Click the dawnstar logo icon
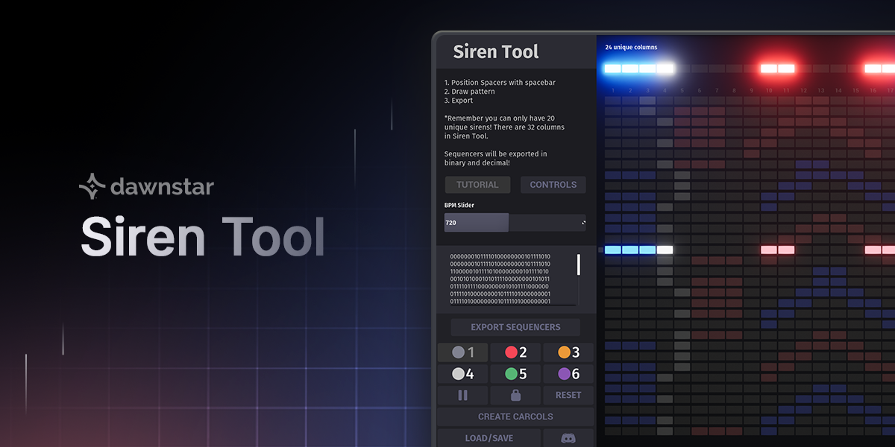The width and height of the screenshot is (895, 447). coord(92,186)
